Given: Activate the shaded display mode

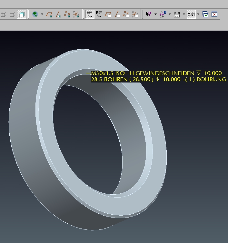Looking at the screenshot, I should (22, 14).
